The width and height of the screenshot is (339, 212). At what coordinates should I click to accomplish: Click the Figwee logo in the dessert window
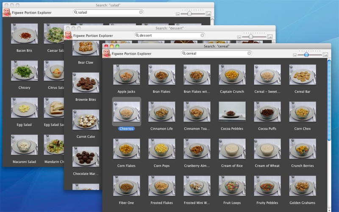click(x=68, y=36)
